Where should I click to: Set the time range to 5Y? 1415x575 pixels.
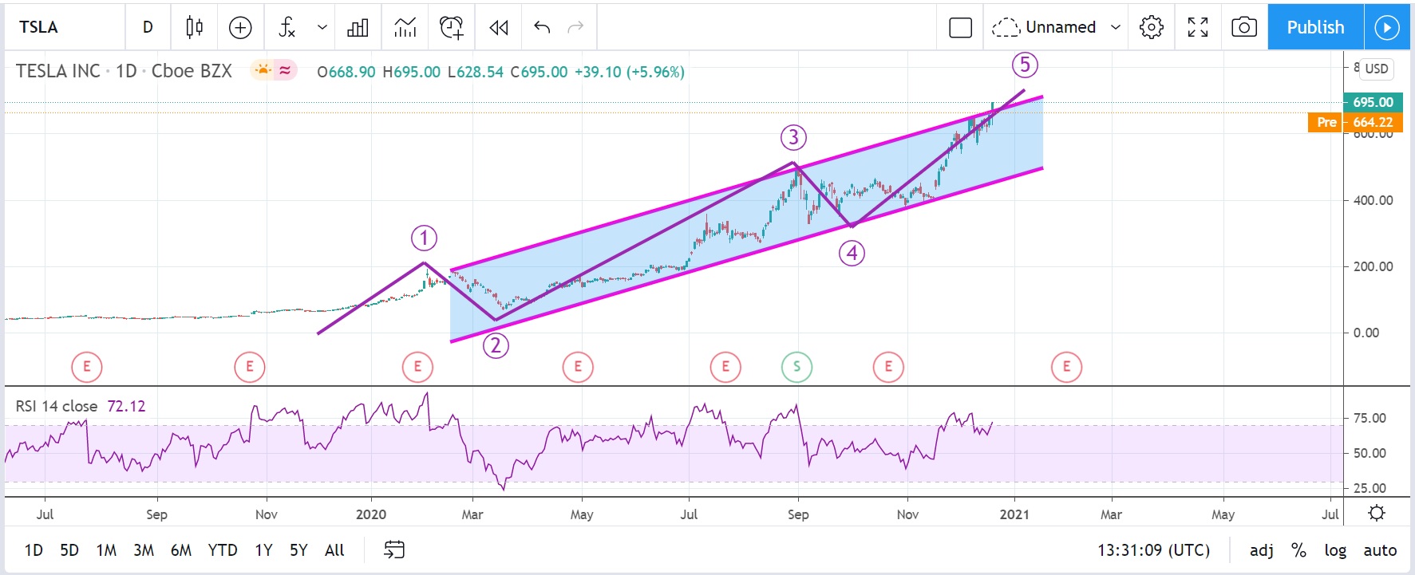(298, 550)
